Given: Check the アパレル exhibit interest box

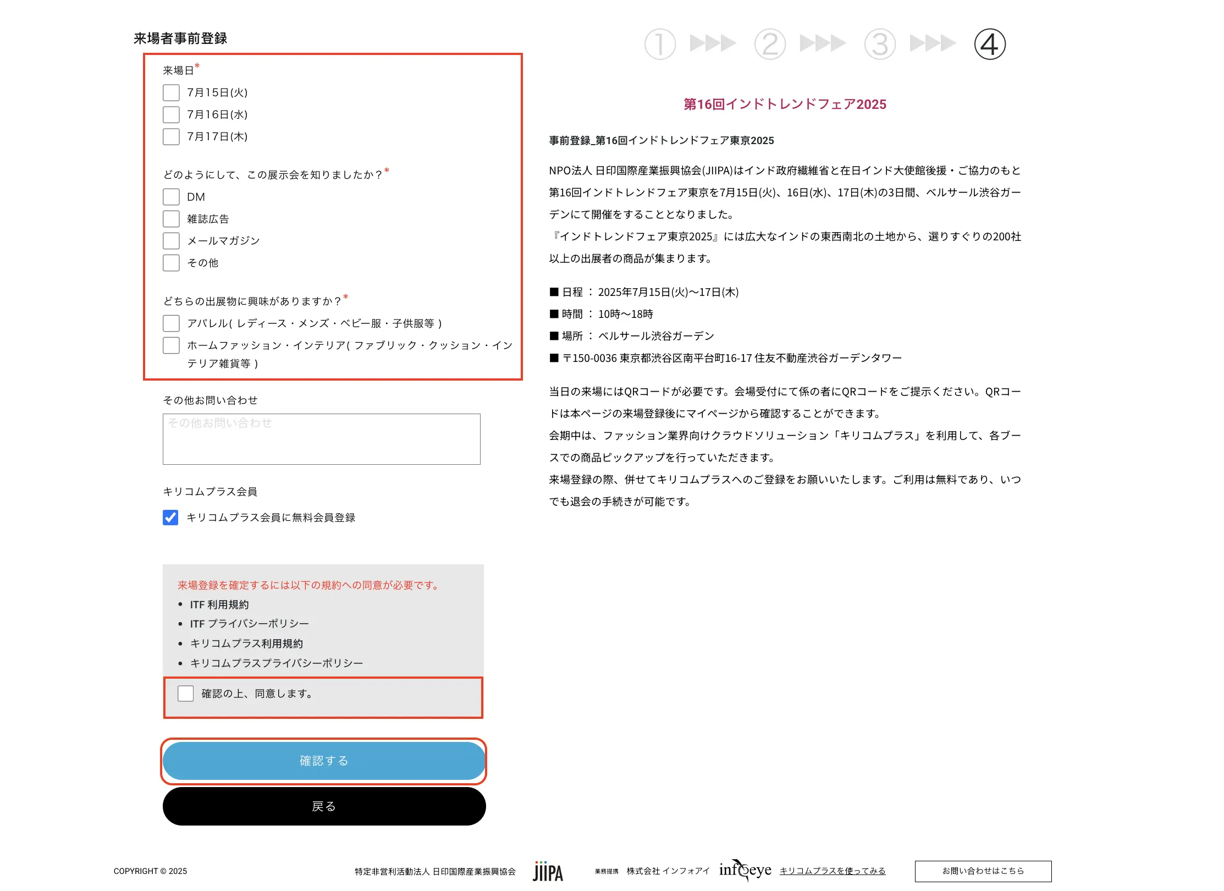Looking at the screenshot, I should click(x=171, y=323).
